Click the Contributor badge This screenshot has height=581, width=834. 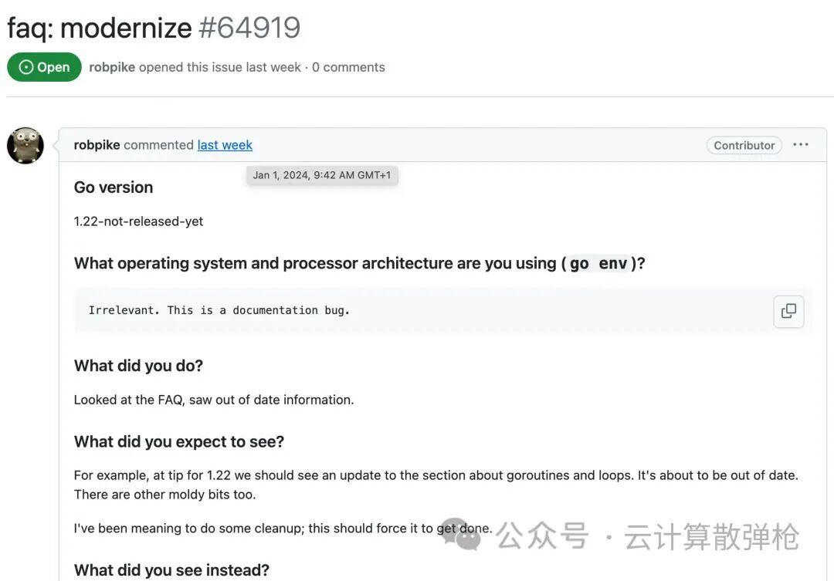pyautogui.click(x=744, y=145)
